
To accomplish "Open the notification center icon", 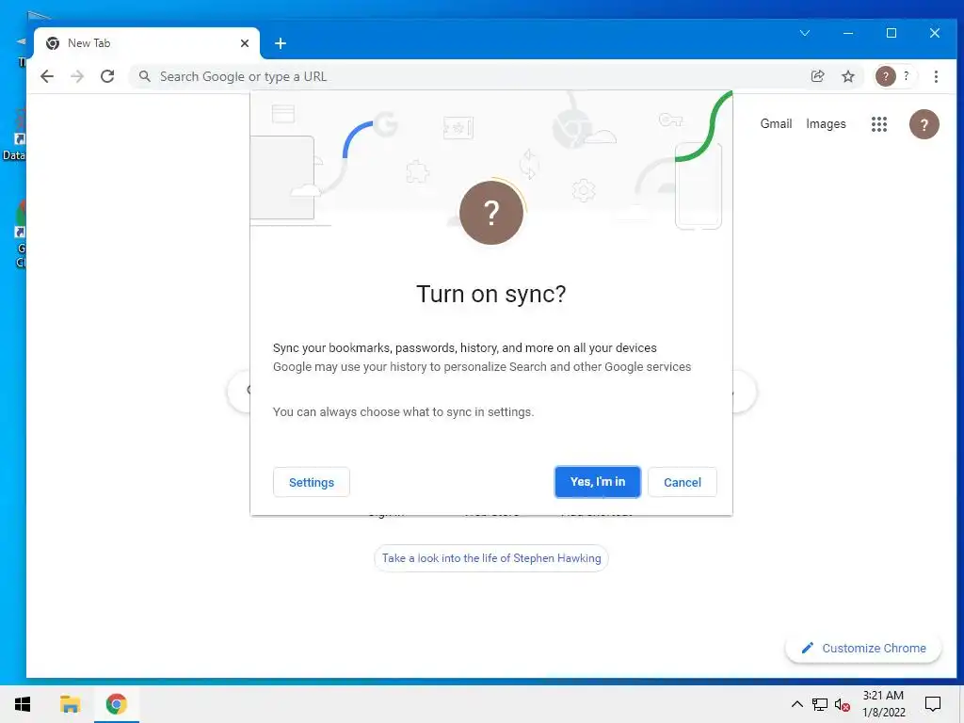I will pyautogui.click(x=933, y=704).
